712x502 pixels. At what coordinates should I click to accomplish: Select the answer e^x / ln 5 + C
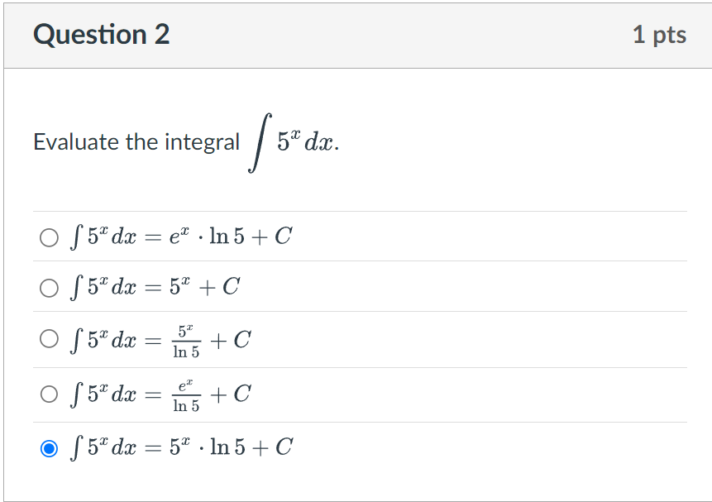click(x=48, y=394)
